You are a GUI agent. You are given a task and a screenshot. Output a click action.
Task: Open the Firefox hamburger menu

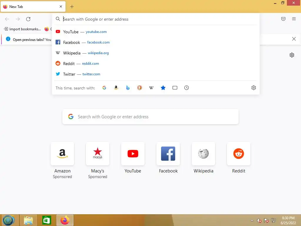[x=294, y=19]
